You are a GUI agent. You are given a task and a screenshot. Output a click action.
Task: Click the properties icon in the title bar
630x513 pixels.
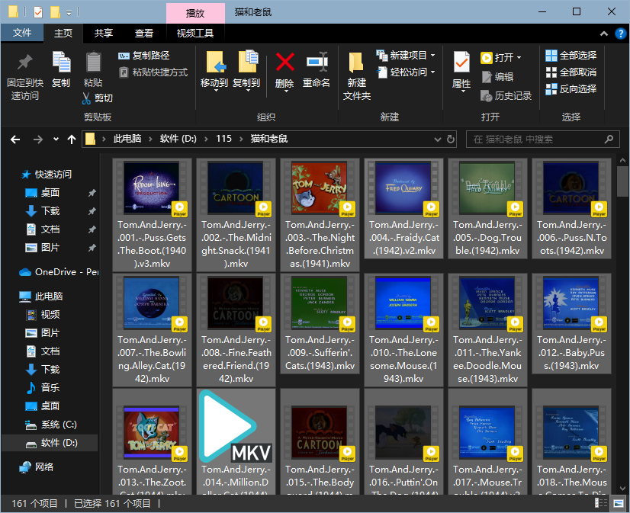[x=38, y=12]
